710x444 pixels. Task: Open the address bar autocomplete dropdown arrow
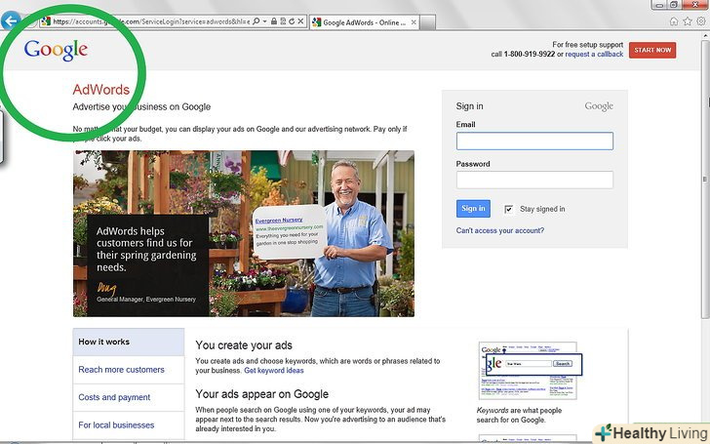265,21
